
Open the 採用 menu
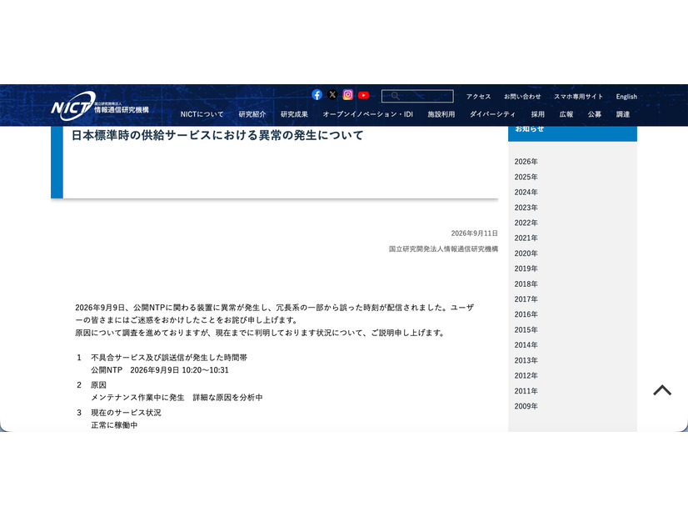click(537, 114)
